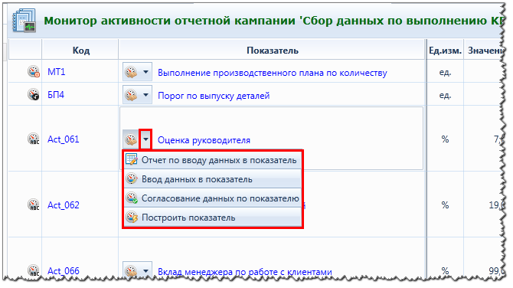Click the 'Ед.изм.' column header
Viewport: 513px width, 288px height.
pyautogui.click(x=445, y=51)
